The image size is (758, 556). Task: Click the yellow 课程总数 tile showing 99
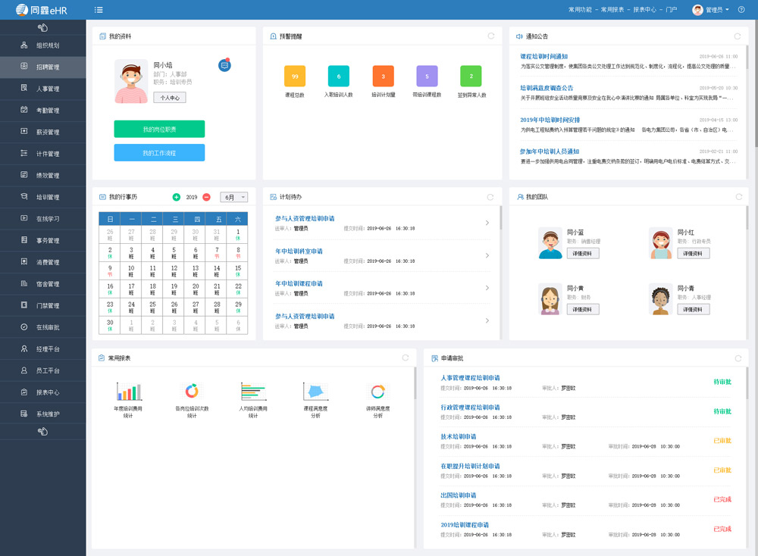pyautogui.click(x=294, y=77)
